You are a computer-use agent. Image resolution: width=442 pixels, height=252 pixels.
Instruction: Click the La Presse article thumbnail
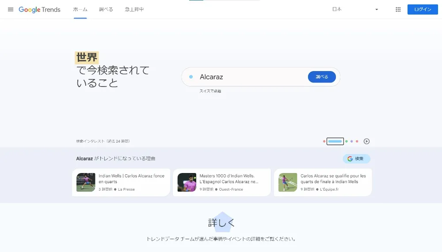86,182
